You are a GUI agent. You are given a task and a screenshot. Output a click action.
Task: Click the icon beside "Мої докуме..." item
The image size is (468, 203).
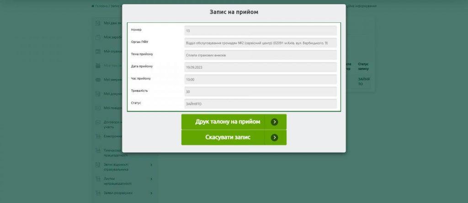(x=98, y=94)
